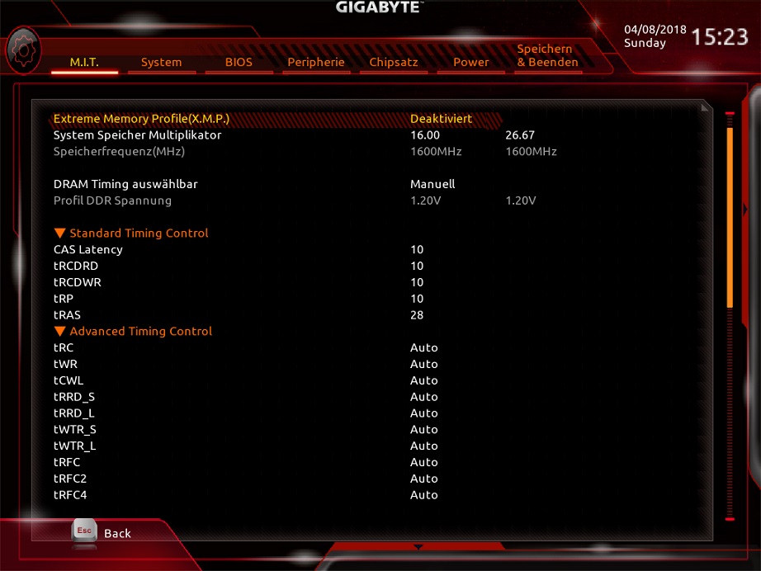Change tWTR_S Auto value
761x571 pixels.
click(x=423, y=430)
